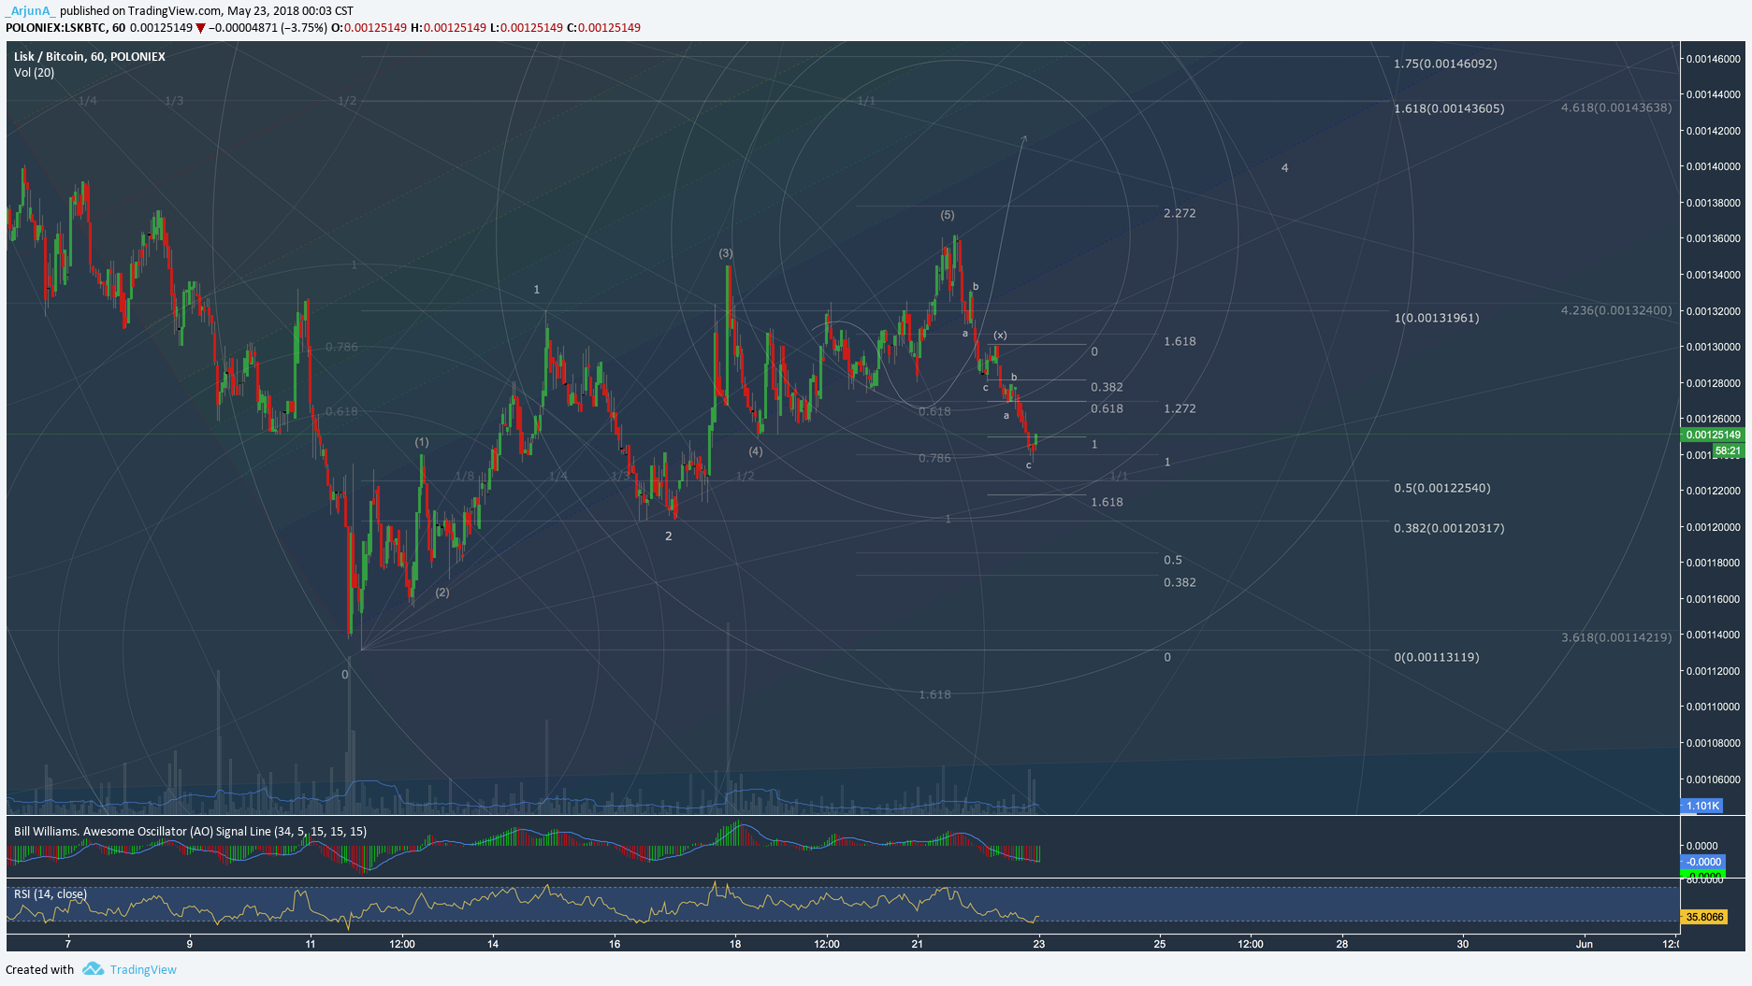Viewport: 1752px width, 986px height.
Task: Click the 1.618 label below the chart lows
Action: pos(934,695)
